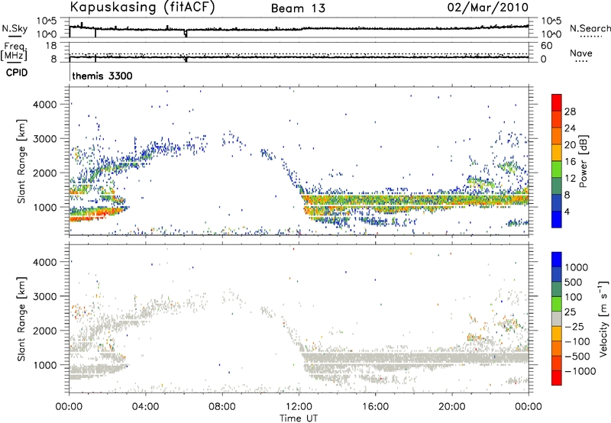This screenshot has height=423, width=611.
Task: Click the date "02/Mar/2010"
Action: coord(488,7)
